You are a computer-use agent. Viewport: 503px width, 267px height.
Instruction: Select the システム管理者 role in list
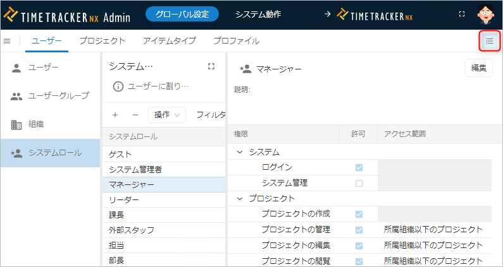point(136,169)
